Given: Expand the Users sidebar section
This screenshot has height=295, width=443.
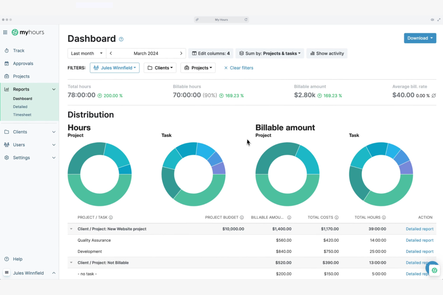Looking at the screenshot, I should tap(54, 145).
